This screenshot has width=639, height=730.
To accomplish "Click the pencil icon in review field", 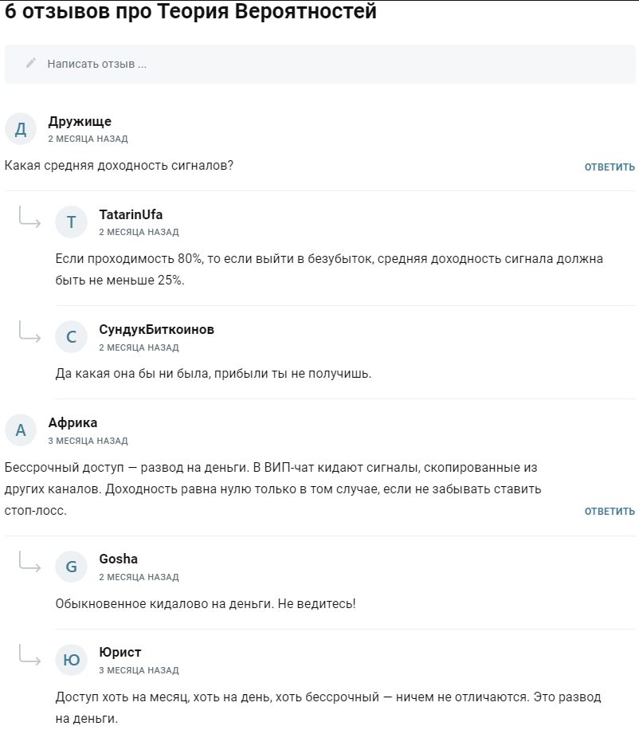I will (31, 64).
